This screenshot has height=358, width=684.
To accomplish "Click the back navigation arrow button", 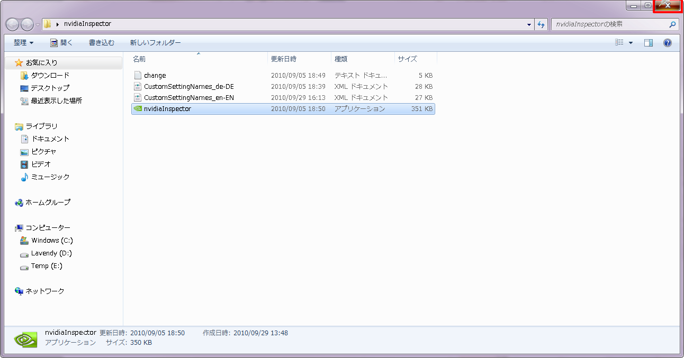I will 13,24.
